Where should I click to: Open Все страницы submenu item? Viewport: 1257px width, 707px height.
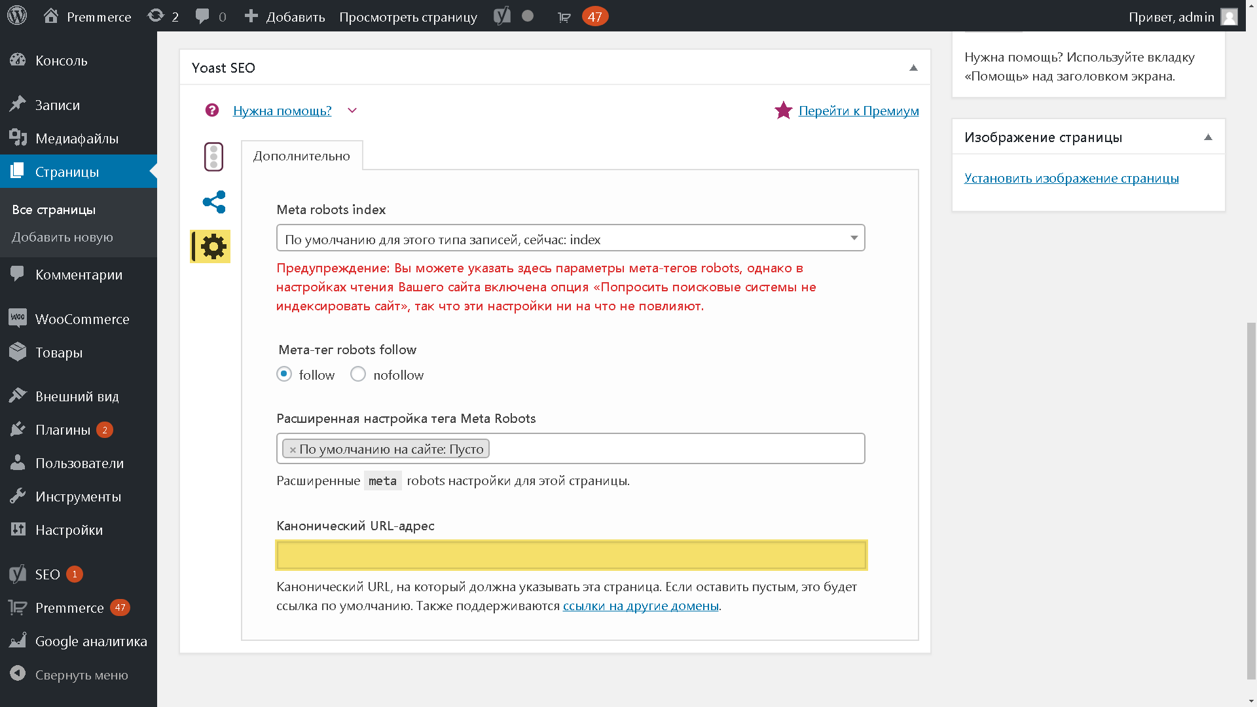coord(54,209)
